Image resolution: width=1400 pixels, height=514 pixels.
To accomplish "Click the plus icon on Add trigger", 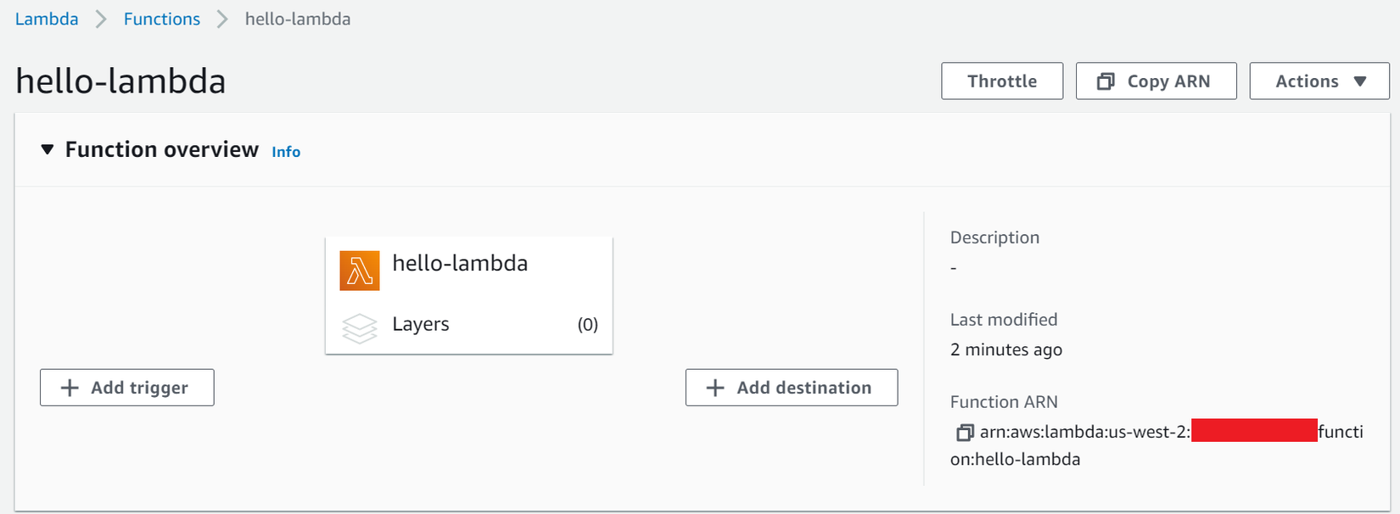I will pyautogui.click(x=70, y=388).
